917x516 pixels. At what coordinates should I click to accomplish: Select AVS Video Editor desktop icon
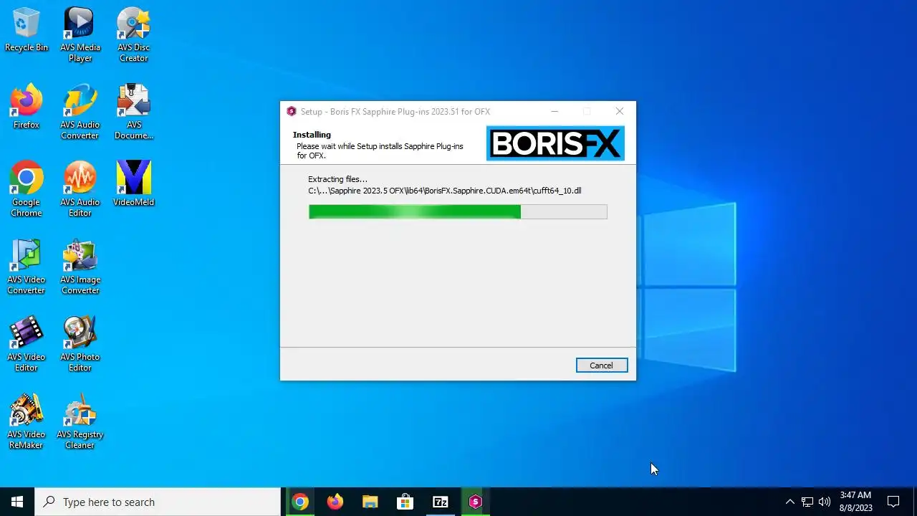coord(27,345)
